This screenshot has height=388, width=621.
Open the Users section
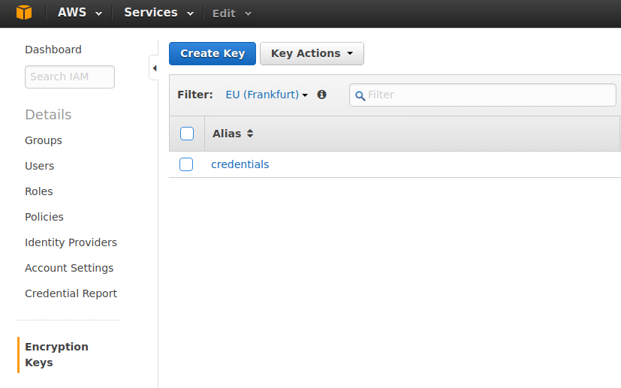pyautogui.click(x=39, y=166)
